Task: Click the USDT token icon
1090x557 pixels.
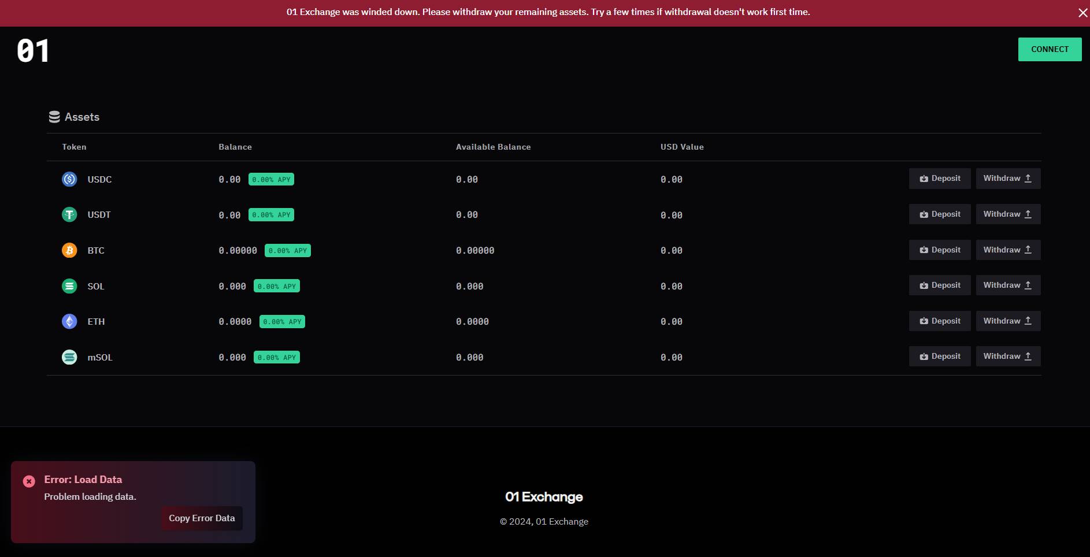Action: [x=69, y=215]
